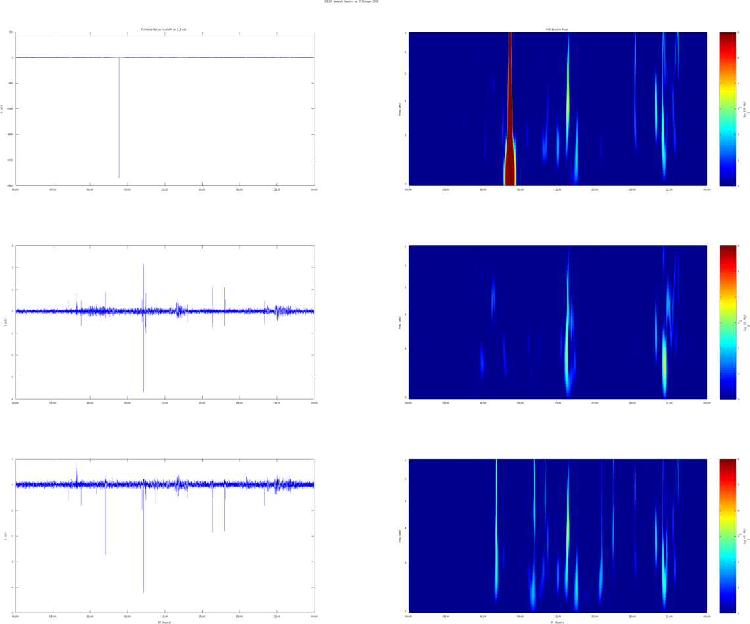Open the bottom Z wavelet spectrogram
Image resolution: width=750 pixels, height=624 pixels.
(558, 536)
